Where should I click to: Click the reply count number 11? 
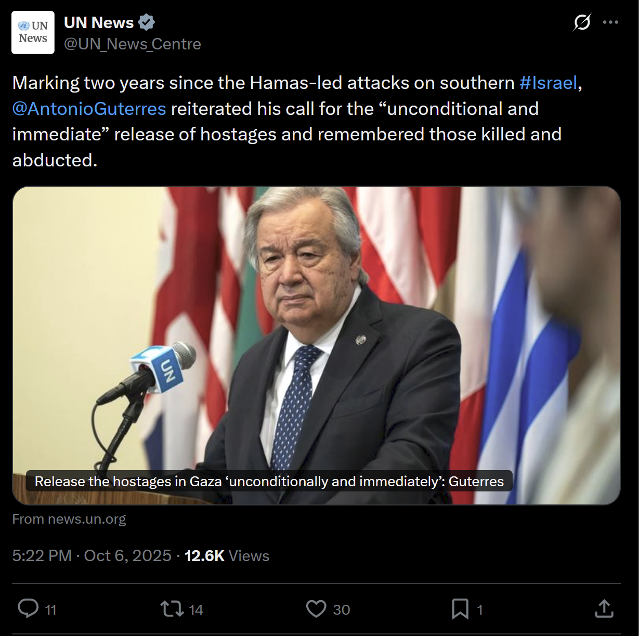point(50,609)
